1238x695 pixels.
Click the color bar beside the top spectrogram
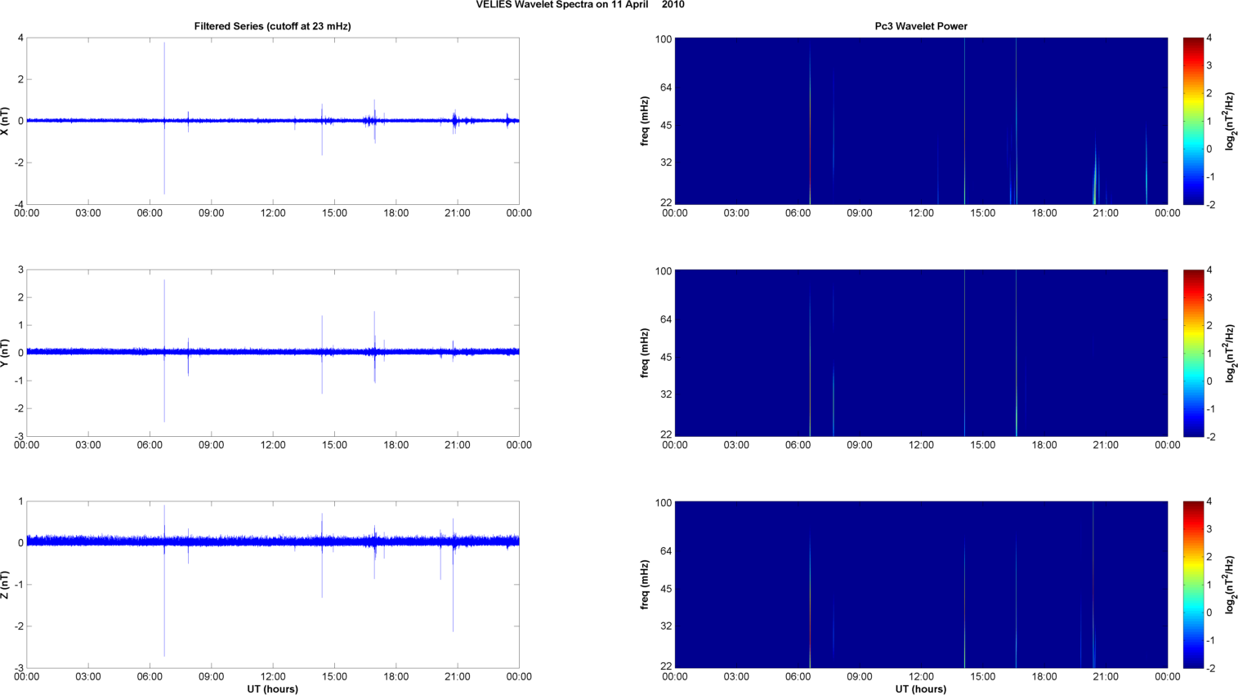click(x=1193, y=121)
